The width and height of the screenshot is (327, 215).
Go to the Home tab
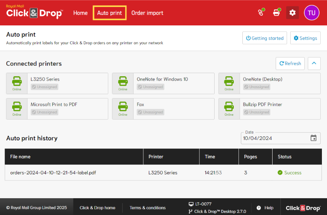(80, 13)
